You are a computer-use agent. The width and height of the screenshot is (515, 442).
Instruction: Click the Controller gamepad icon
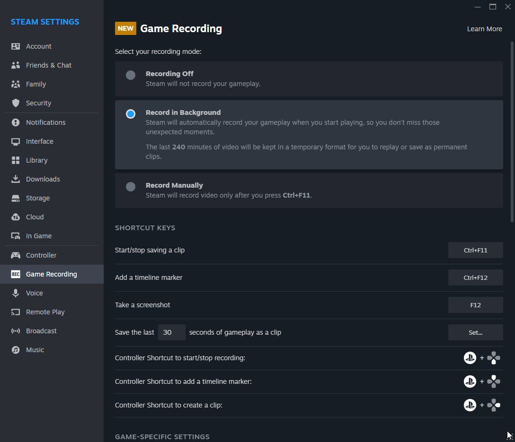16,255
